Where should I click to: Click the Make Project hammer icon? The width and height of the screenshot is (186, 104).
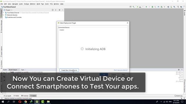coord(134,7)
